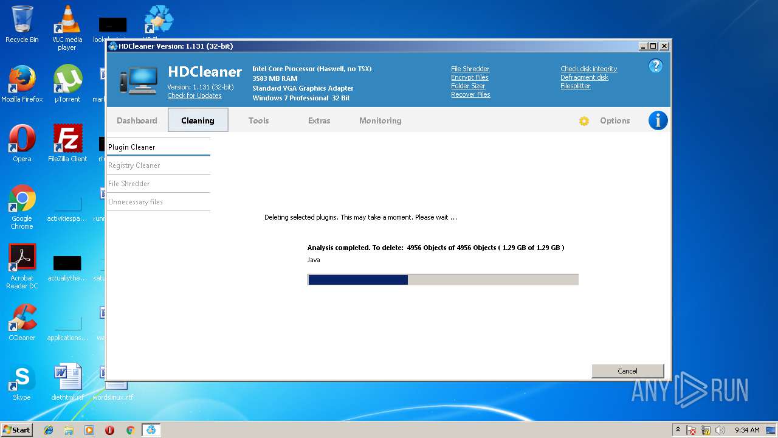The width and height of the screenshot is (778, 438).
Task: Click Show desktop button in taskbar
Action: [x=771, y=430]
